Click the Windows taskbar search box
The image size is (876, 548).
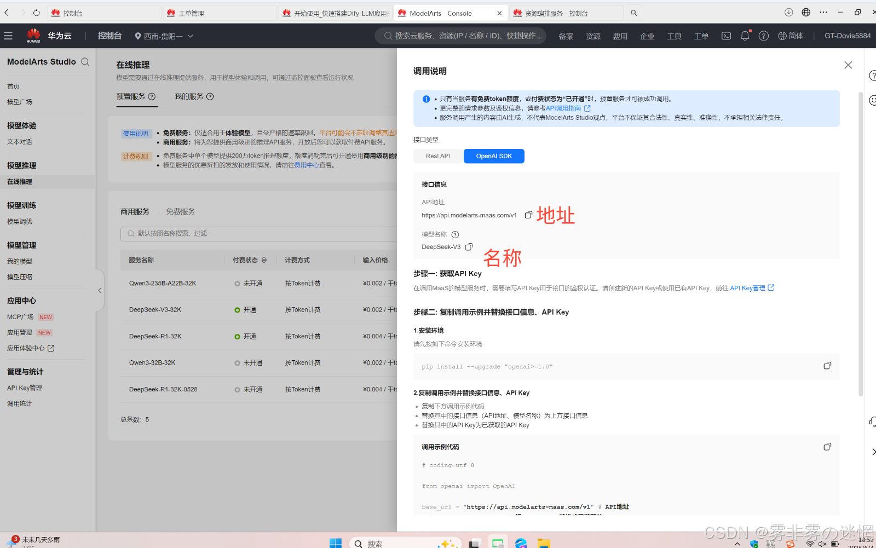[x=405, y=543]
